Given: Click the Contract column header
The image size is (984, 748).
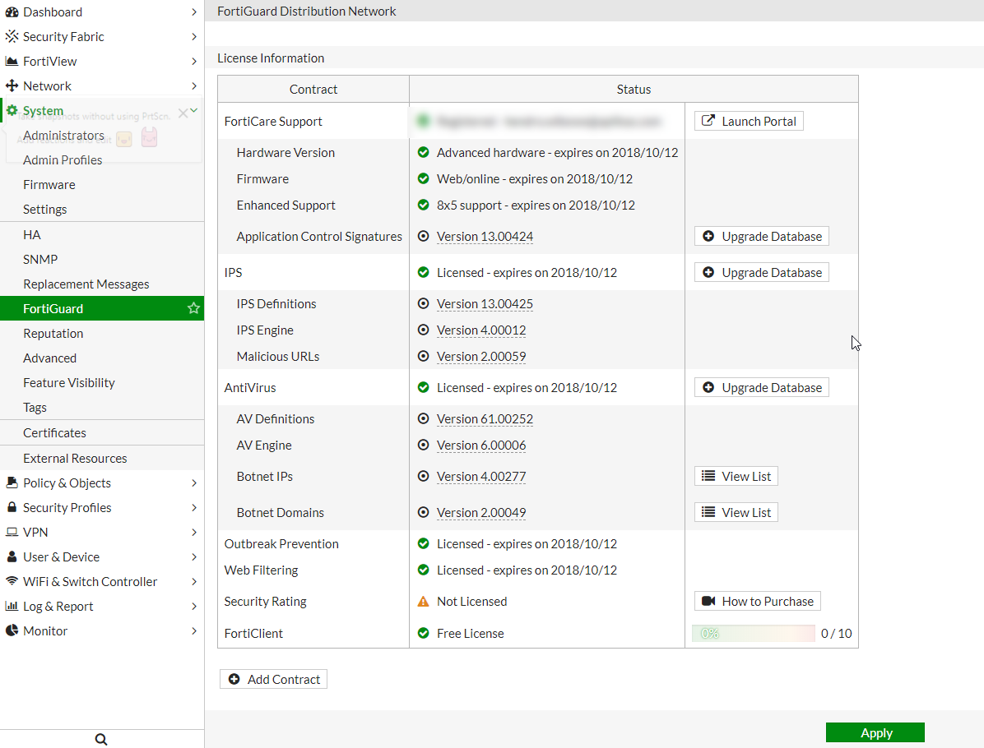Looking at the screenshot, I should (313, 89).
